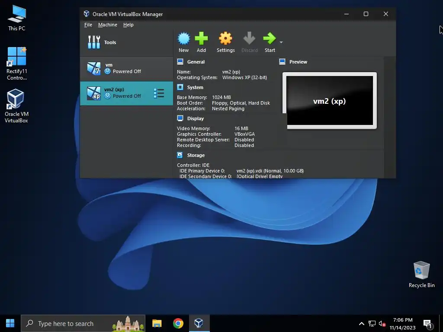Click VirtualBox taskbar button
443x332 pixels.
[x=199, y=323]
